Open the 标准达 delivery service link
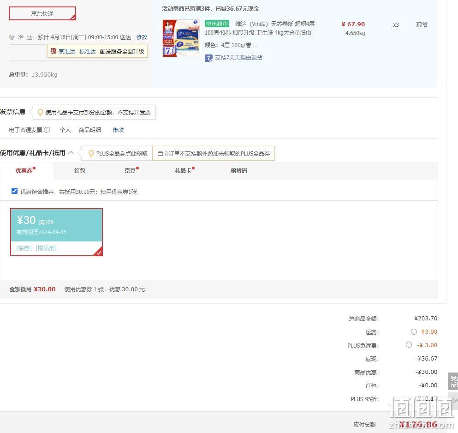This screenshot has height=433, width=458. coord(88,51)
